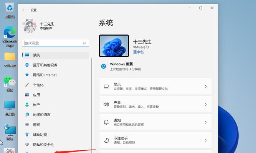Open the 显示 settings card
Screen dimensions: 256x153
click(155, 86)
